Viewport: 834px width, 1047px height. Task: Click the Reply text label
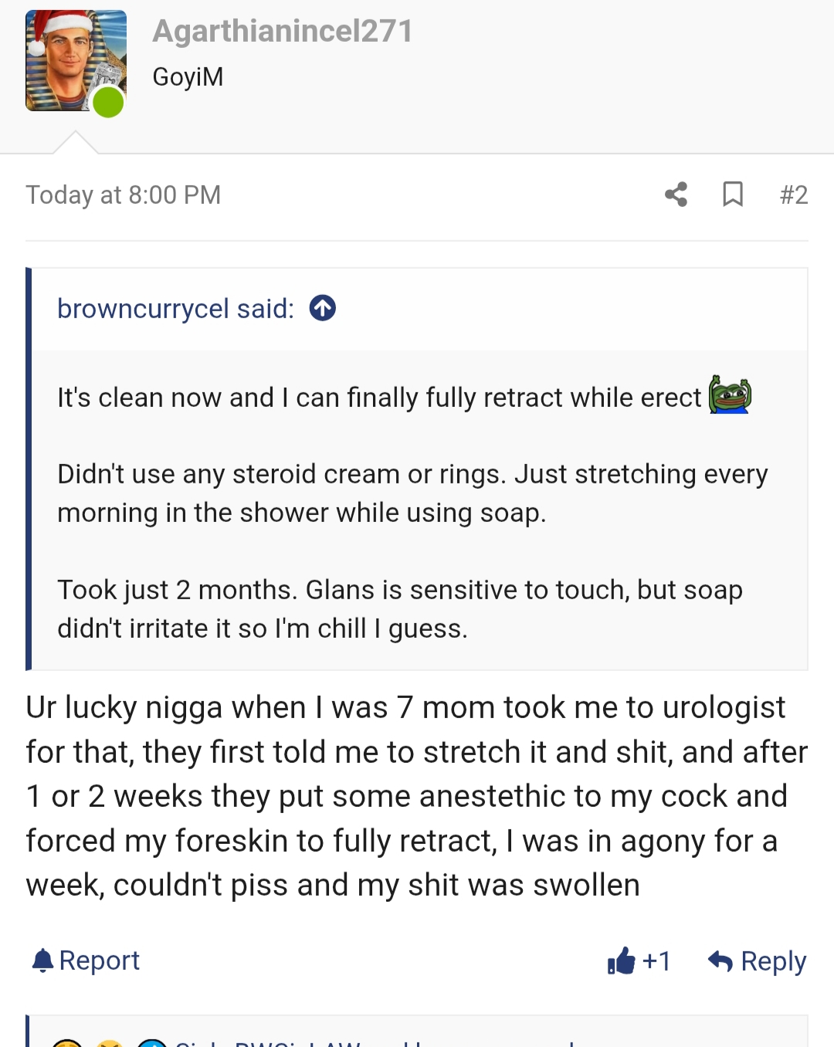pyautogui.click(x=773, y=961)
